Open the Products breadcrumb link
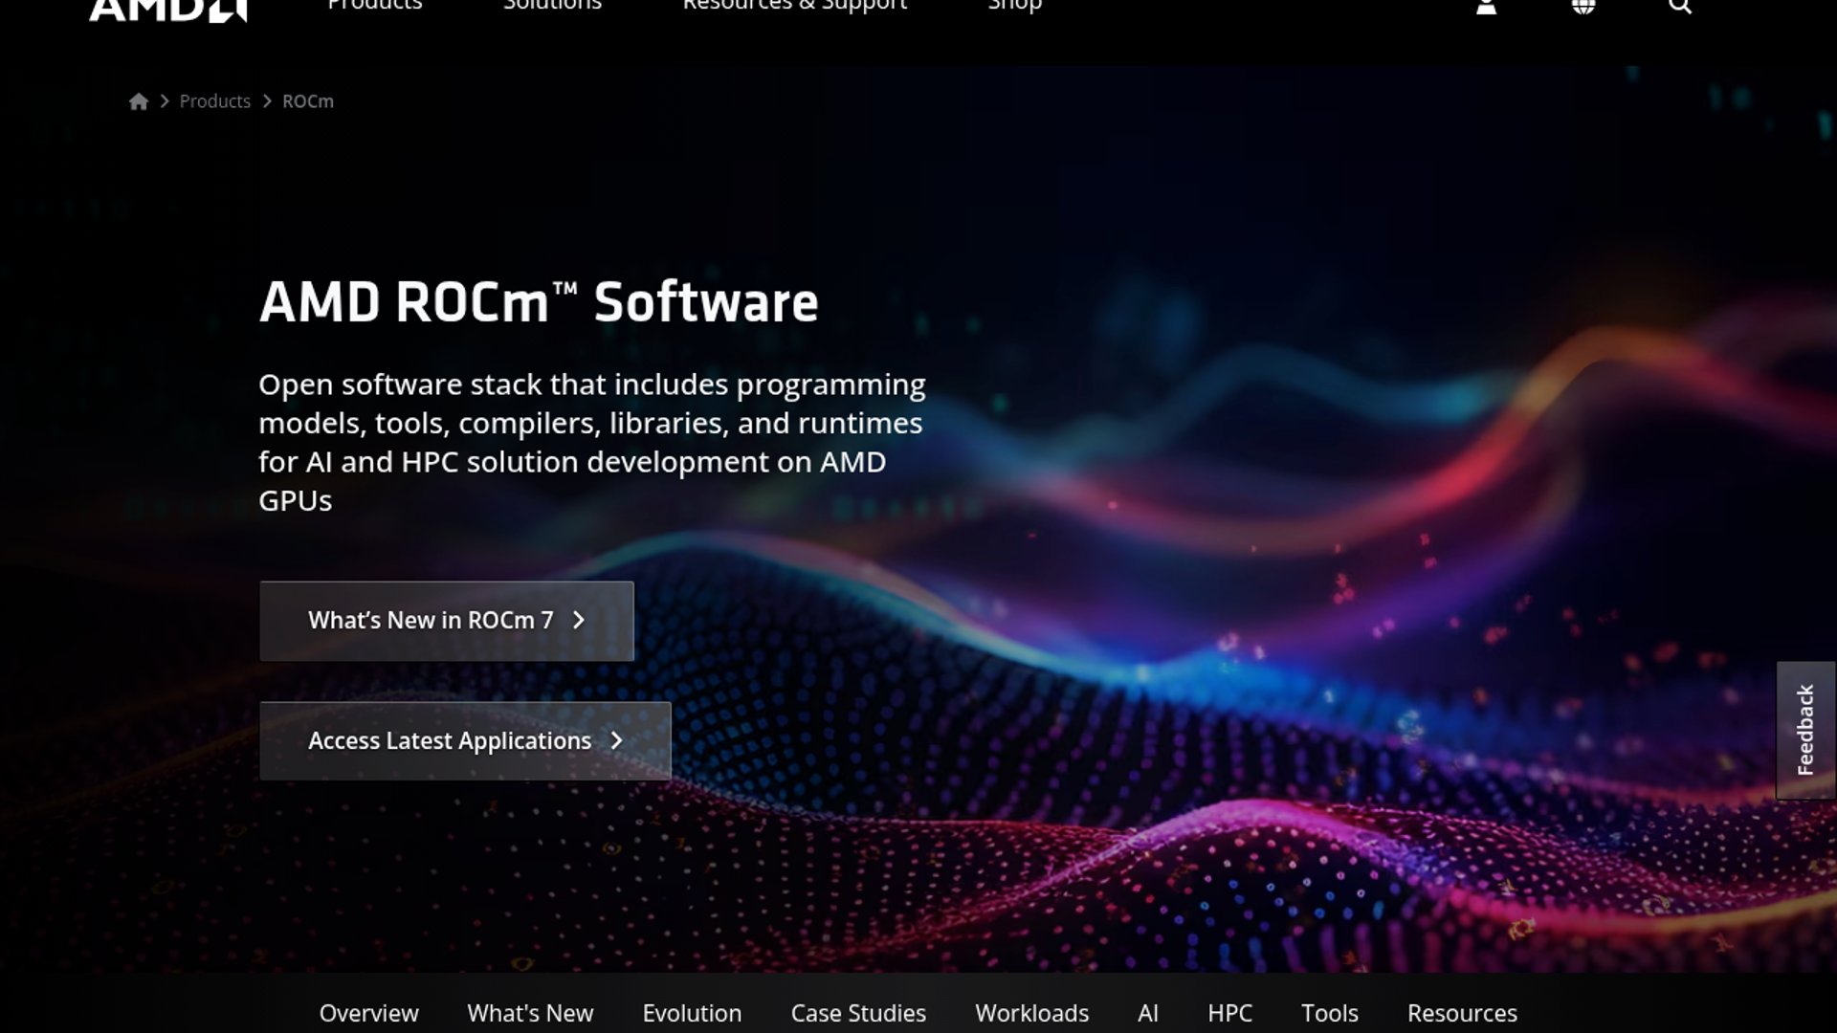This screenshot has height=1033, width=1837. tap(215, 100)
